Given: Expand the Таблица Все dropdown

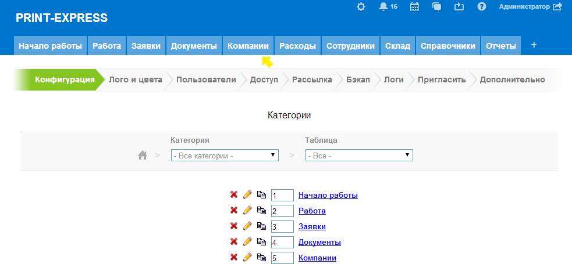Looking at the screenshot, I should [359, 155].
